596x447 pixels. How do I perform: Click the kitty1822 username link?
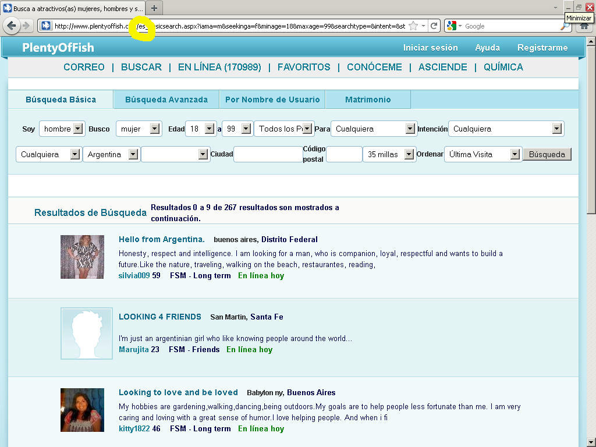pos(134,428)
